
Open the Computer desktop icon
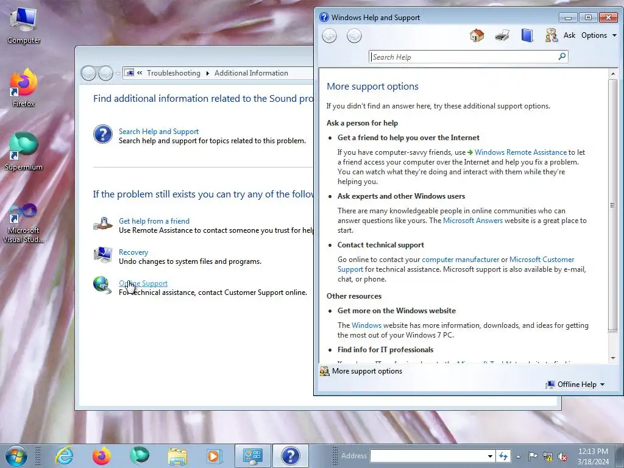(x=24, y=26)
